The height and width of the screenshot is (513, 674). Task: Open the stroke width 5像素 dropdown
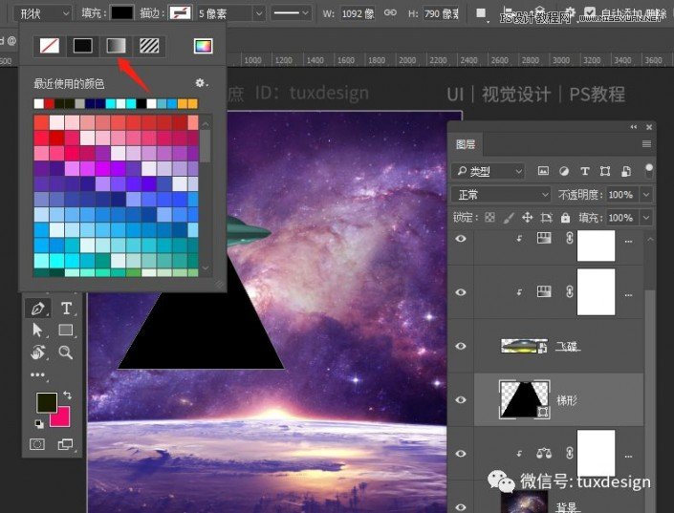point(259,13)
